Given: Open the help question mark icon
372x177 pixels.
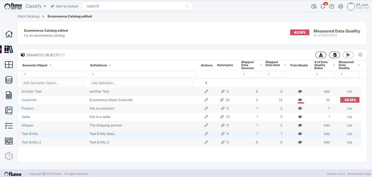Looking at the screenshot, I should pos(331,7).
